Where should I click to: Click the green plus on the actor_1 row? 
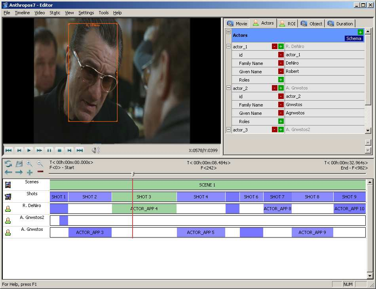pyautogui.click(x=281, y=47)
